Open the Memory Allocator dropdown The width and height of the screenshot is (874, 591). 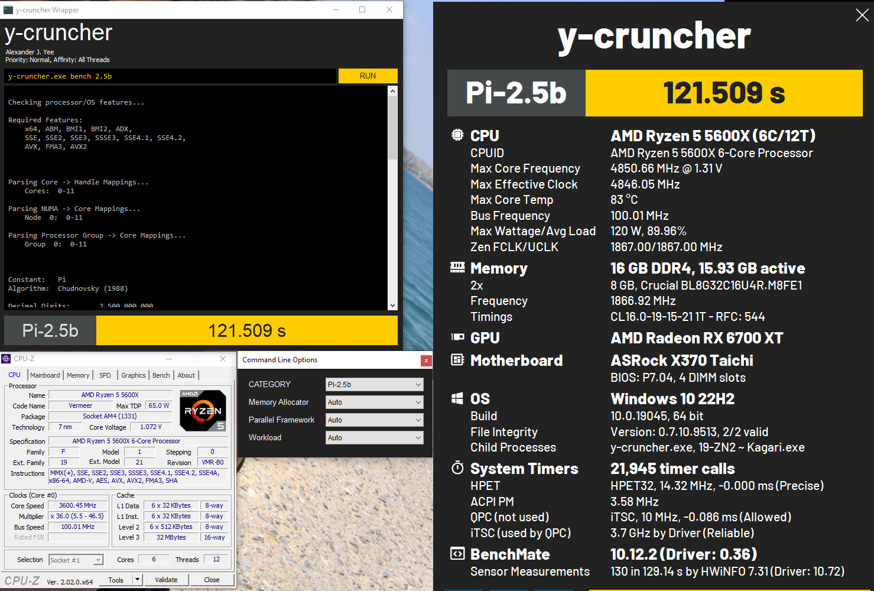[x=375, y=402]
